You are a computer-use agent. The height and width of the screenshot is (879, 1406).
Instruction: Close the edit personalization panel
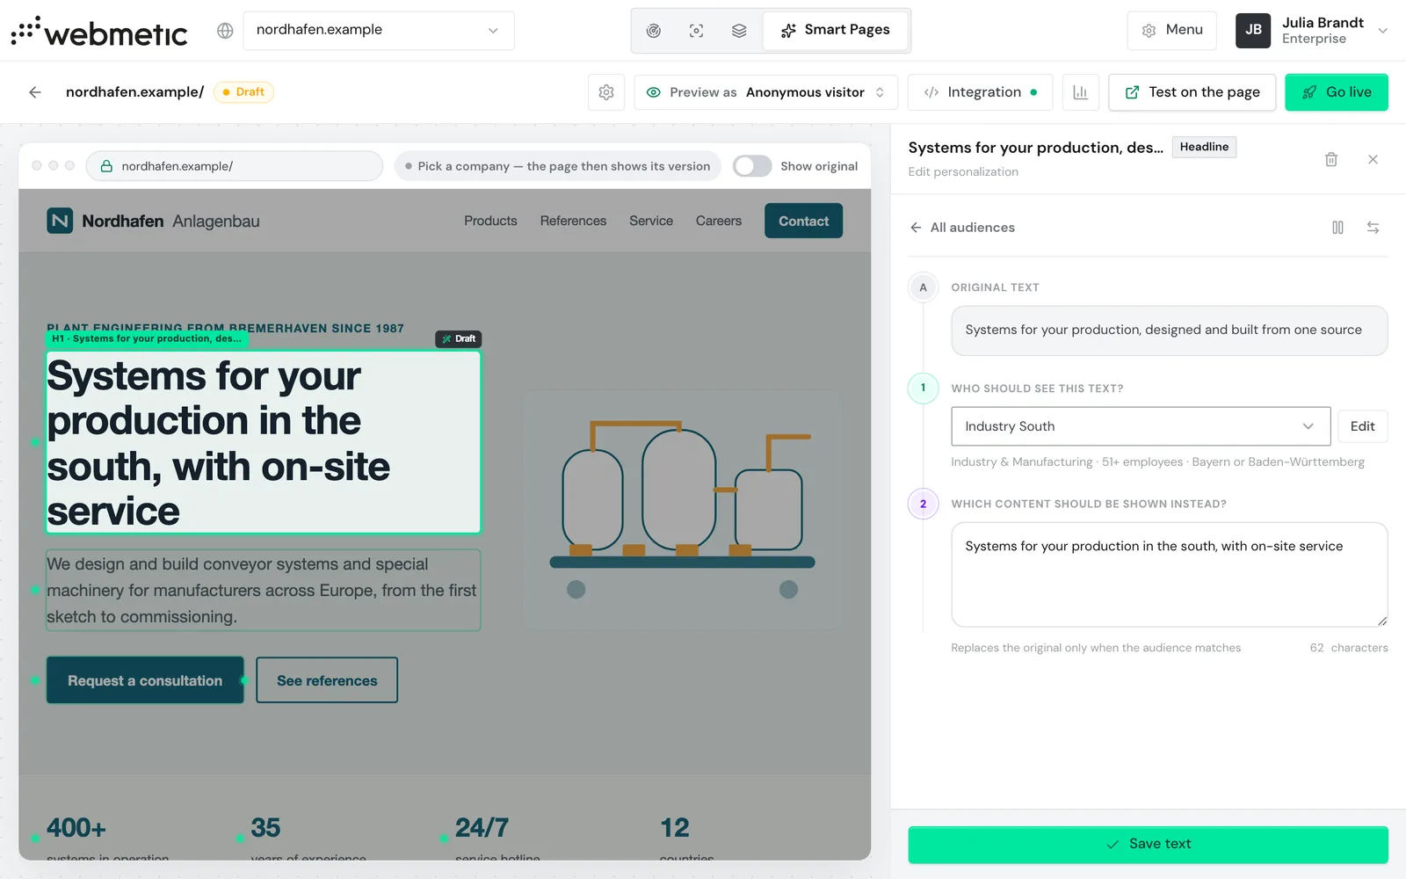pos(1373,159)
